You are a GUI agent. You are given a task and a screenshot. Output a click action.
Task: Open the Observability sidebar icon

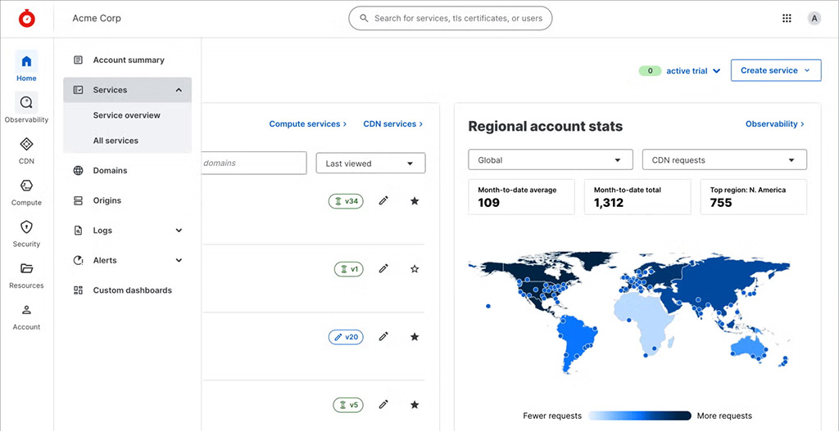point(26,102)
